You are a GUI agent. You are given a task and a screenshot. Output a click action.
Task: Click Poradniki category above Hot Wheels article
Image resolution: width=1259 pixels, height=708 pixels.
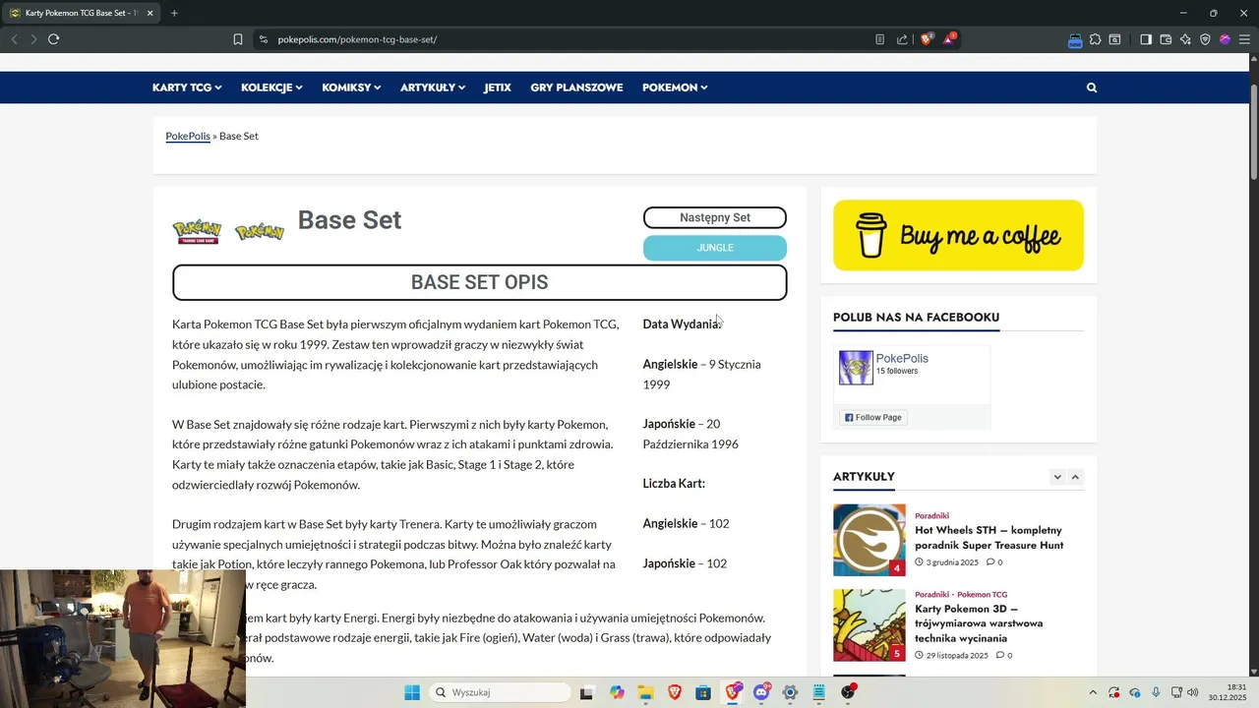click(x=931, y=515)
